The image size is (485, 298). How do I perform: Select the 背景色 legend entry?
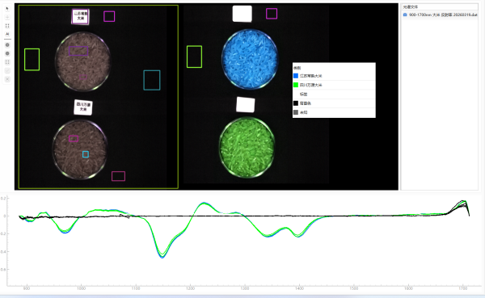306,103
